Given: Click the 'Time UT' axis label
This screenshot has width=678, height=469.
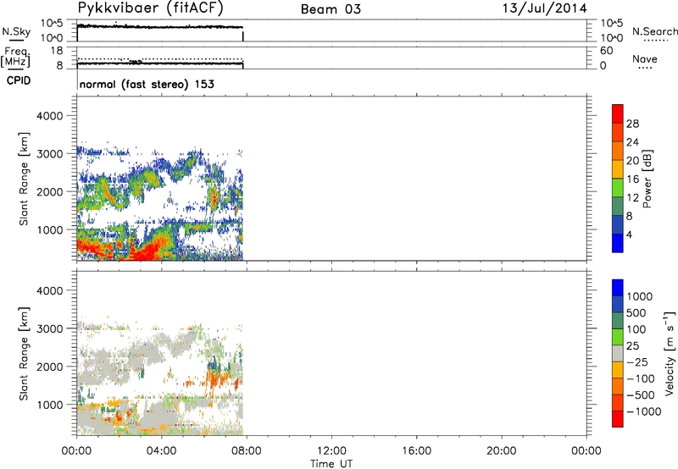Looking at the screenshot, I should point(331,464).
